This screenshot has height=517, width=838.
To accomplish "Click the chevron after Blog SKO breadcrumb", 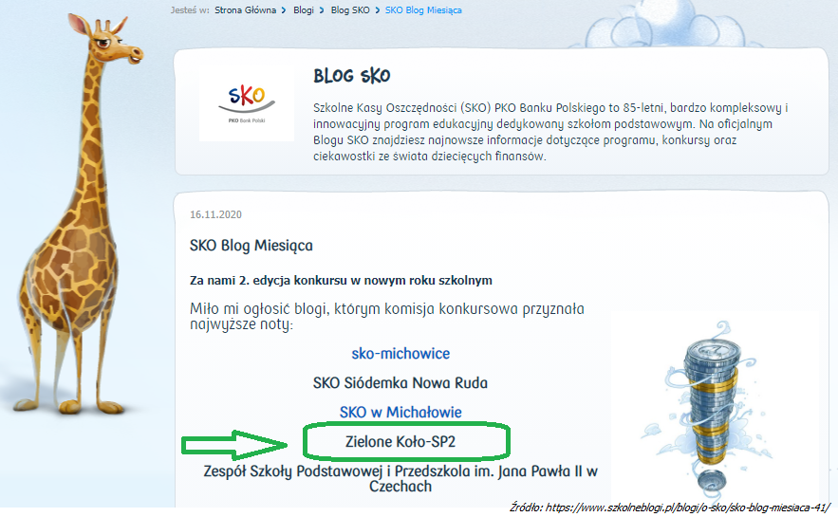I will (x=378, y=10).
